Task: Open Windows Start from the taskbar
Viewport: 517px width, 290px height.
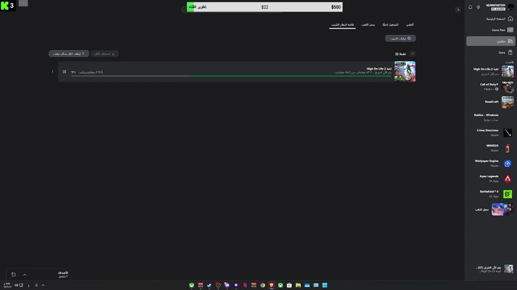Action: (x=325, y=285)
